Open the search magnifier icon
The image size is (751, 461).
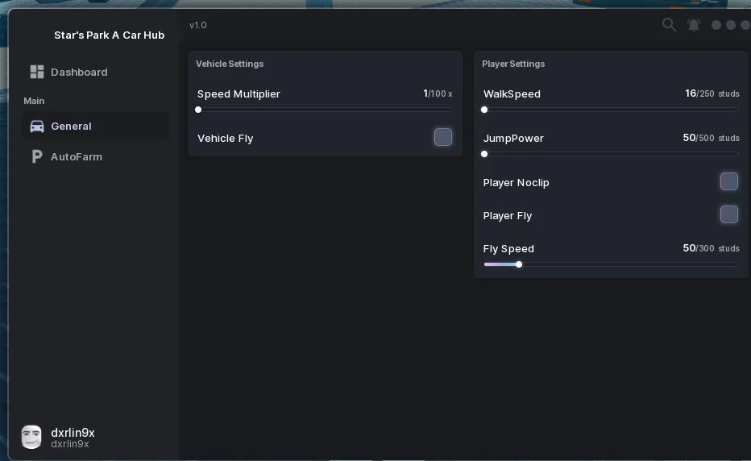click(x=669, y=24)
